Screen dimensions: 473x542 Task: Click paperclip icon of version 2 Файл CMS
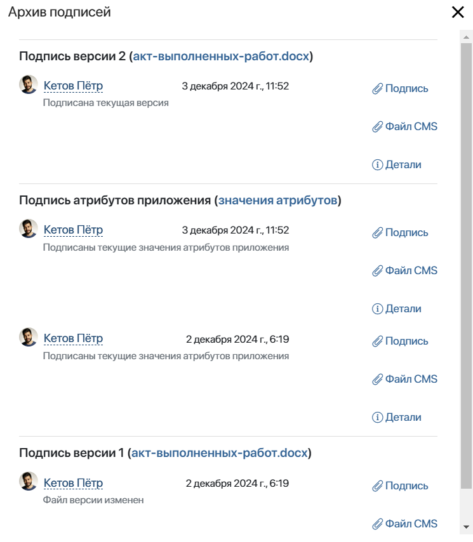tap(377, 127)
